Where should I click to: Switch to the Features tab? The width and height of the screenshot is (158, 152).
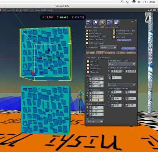click(111, 53)
